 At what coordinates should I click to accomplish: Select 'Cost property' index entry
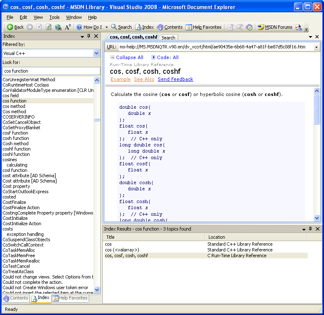16,186
